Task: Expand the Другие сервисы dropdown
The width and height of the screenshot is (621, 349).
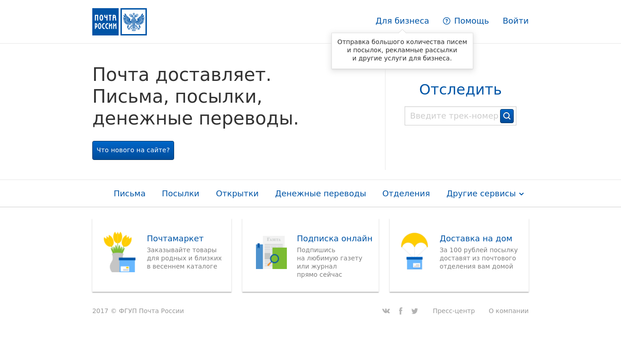Action: 485,194
